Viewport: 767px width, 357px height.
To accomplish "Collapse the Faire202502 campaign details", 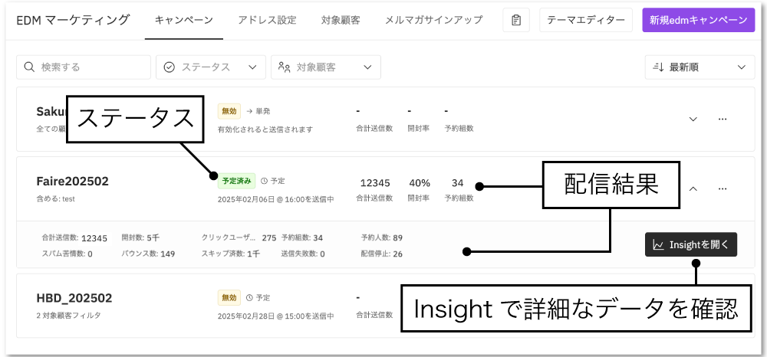I will 693,188.
